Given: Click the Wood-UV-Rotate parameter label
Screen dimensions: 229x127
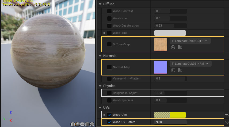Looking at the screenshot, I should pos(124,122).
